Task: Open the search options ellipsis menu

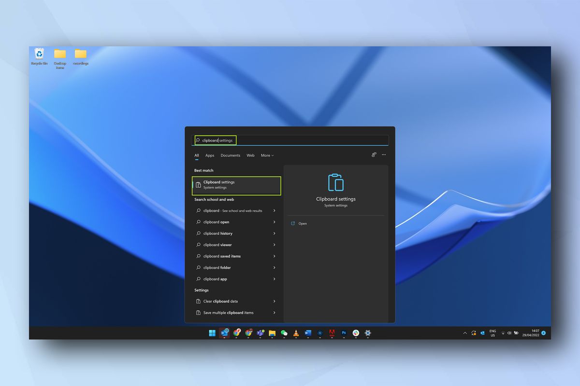Action: click(x=383, y=154)
